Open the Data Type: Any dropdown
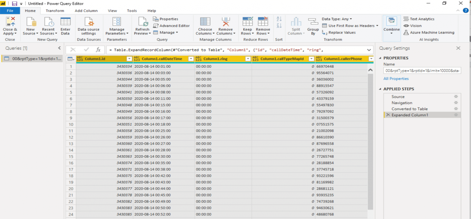Viewport: 471px width, 219px height. 337,19
